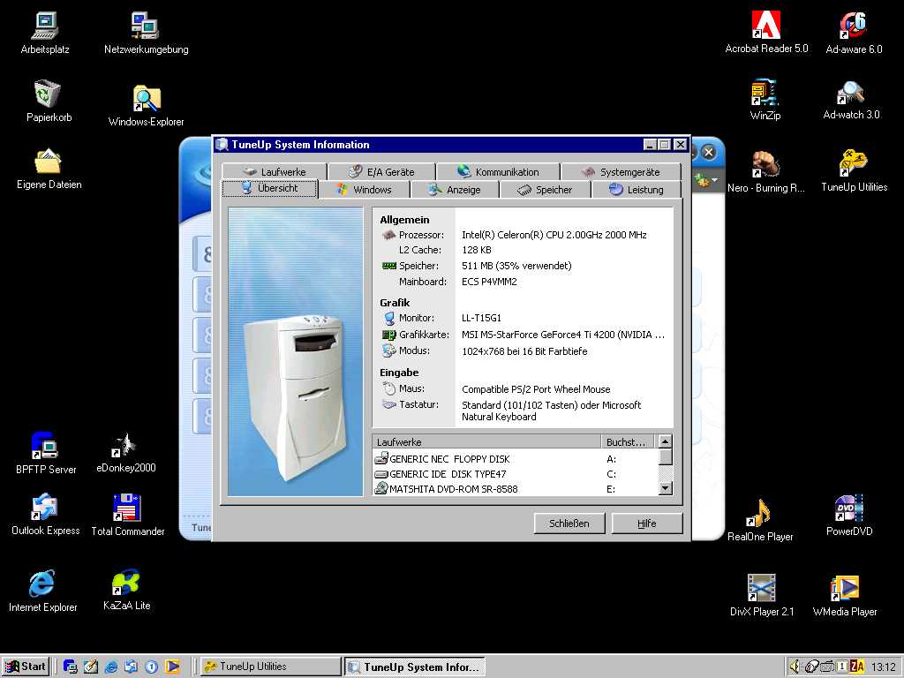Image resolution: width=904 pixels, height=678 pixels.
Task: Click the TuneUp System Information taskbar button
Action: tap(414, 667)
